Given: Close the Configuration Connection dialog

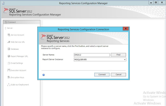Looking at the screenshot, I should [126, 29].
